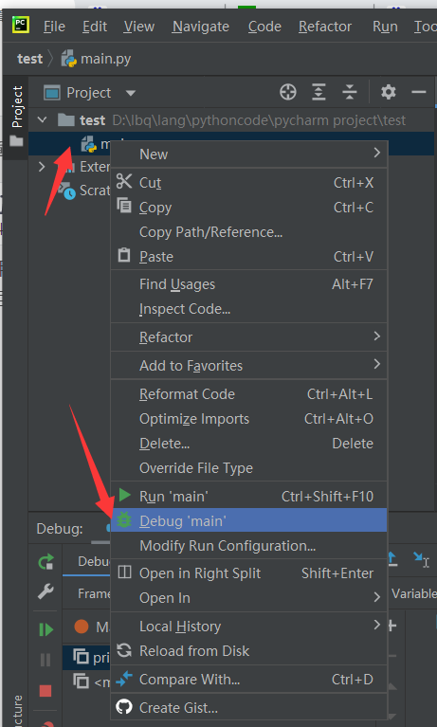This screenshot has height=727, width=437.
Task: Click the Frames label in Debug panel
Action: tap(94, 593)
